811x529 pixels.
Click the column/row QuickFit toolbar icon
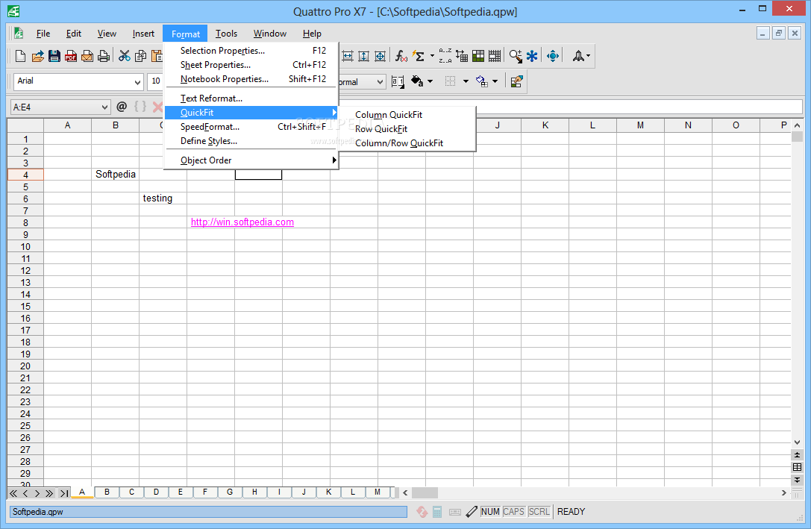click(x=381, y=56)
